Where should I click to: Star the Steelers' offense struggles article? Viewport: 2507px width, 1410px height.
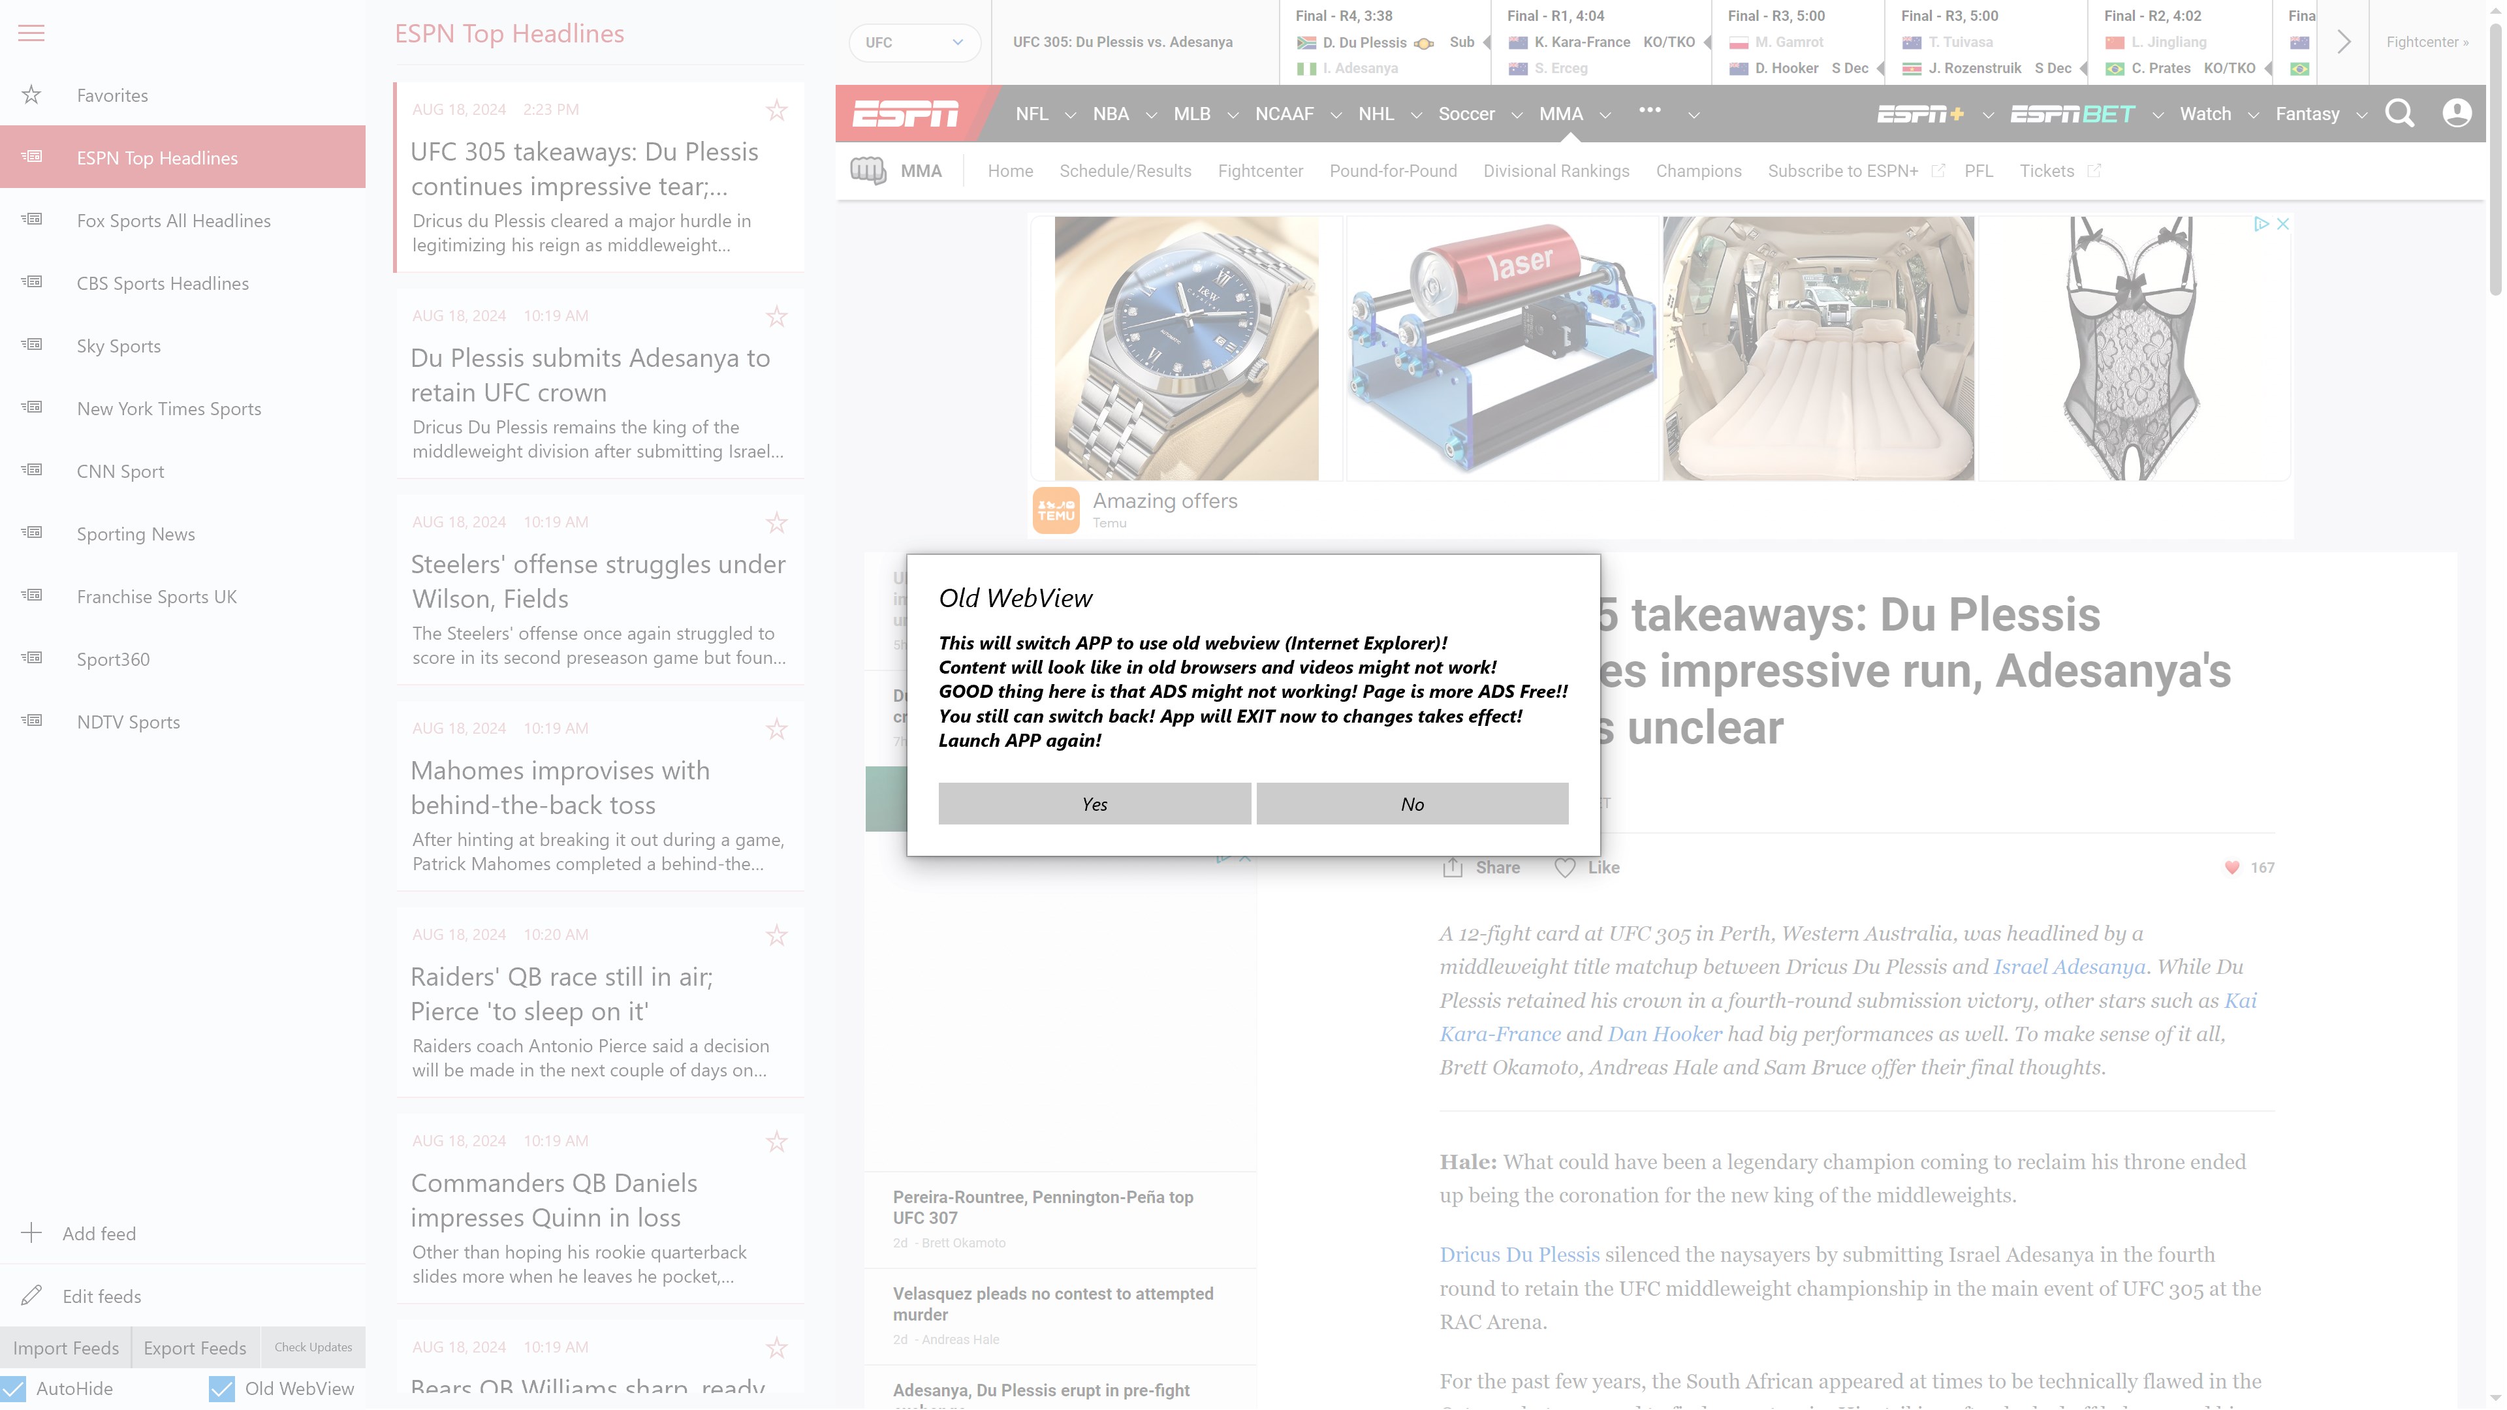tap(776, 522)
